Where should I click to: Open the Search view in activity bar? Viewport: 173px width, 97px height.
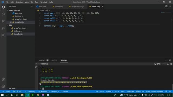[x=3, y=14]
